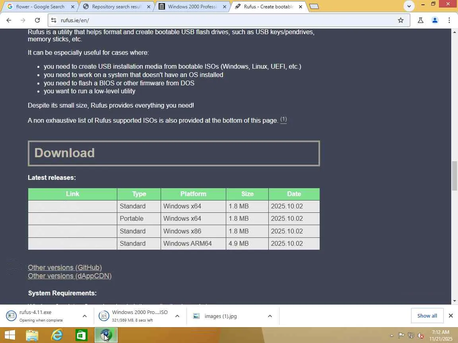458x343 pixels.
Task: Expand options for images (1).jpg download
Action: (270, 316)
